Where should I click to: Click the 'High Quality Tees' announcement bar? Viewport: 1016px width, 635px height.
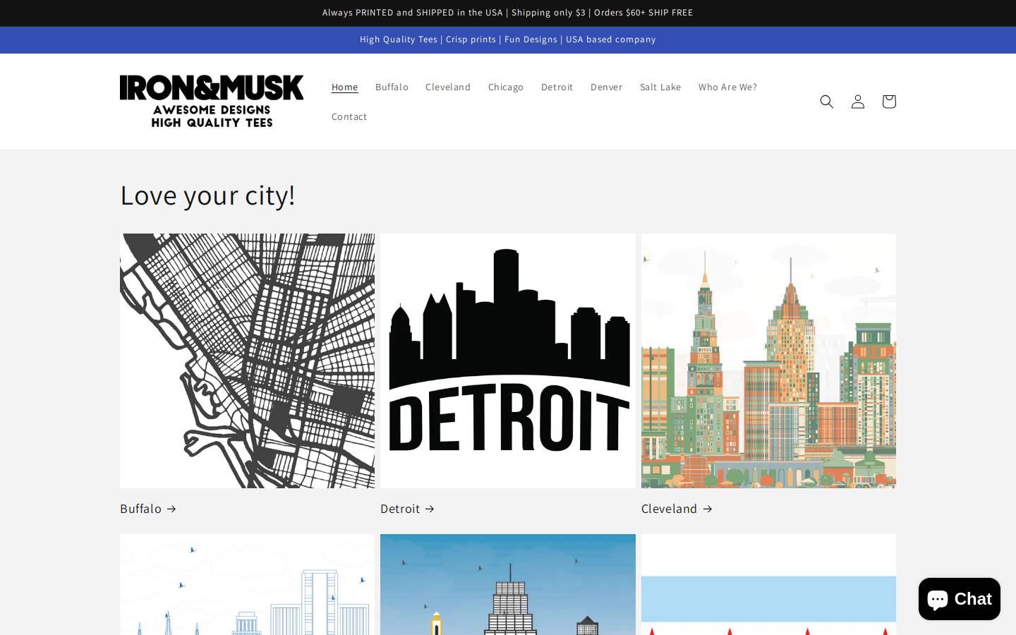pos(508,40)
